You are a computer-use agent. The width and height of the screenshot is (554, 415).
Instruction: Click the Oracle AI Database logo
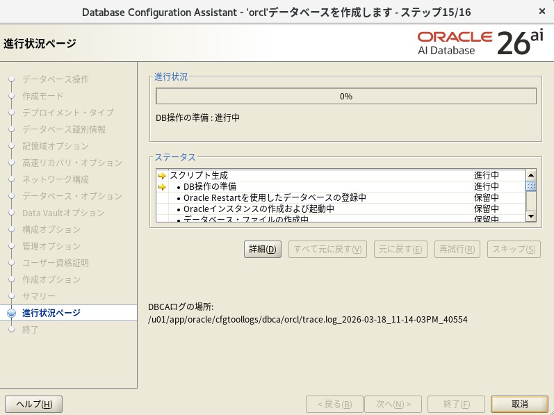coord(480,43)
